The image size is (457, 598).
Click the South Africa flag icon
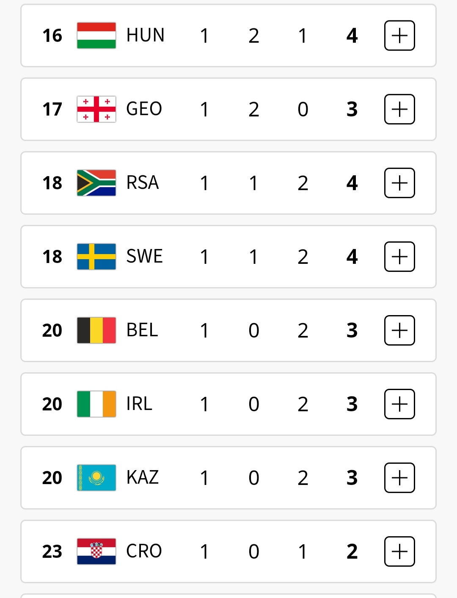point(96,183)
